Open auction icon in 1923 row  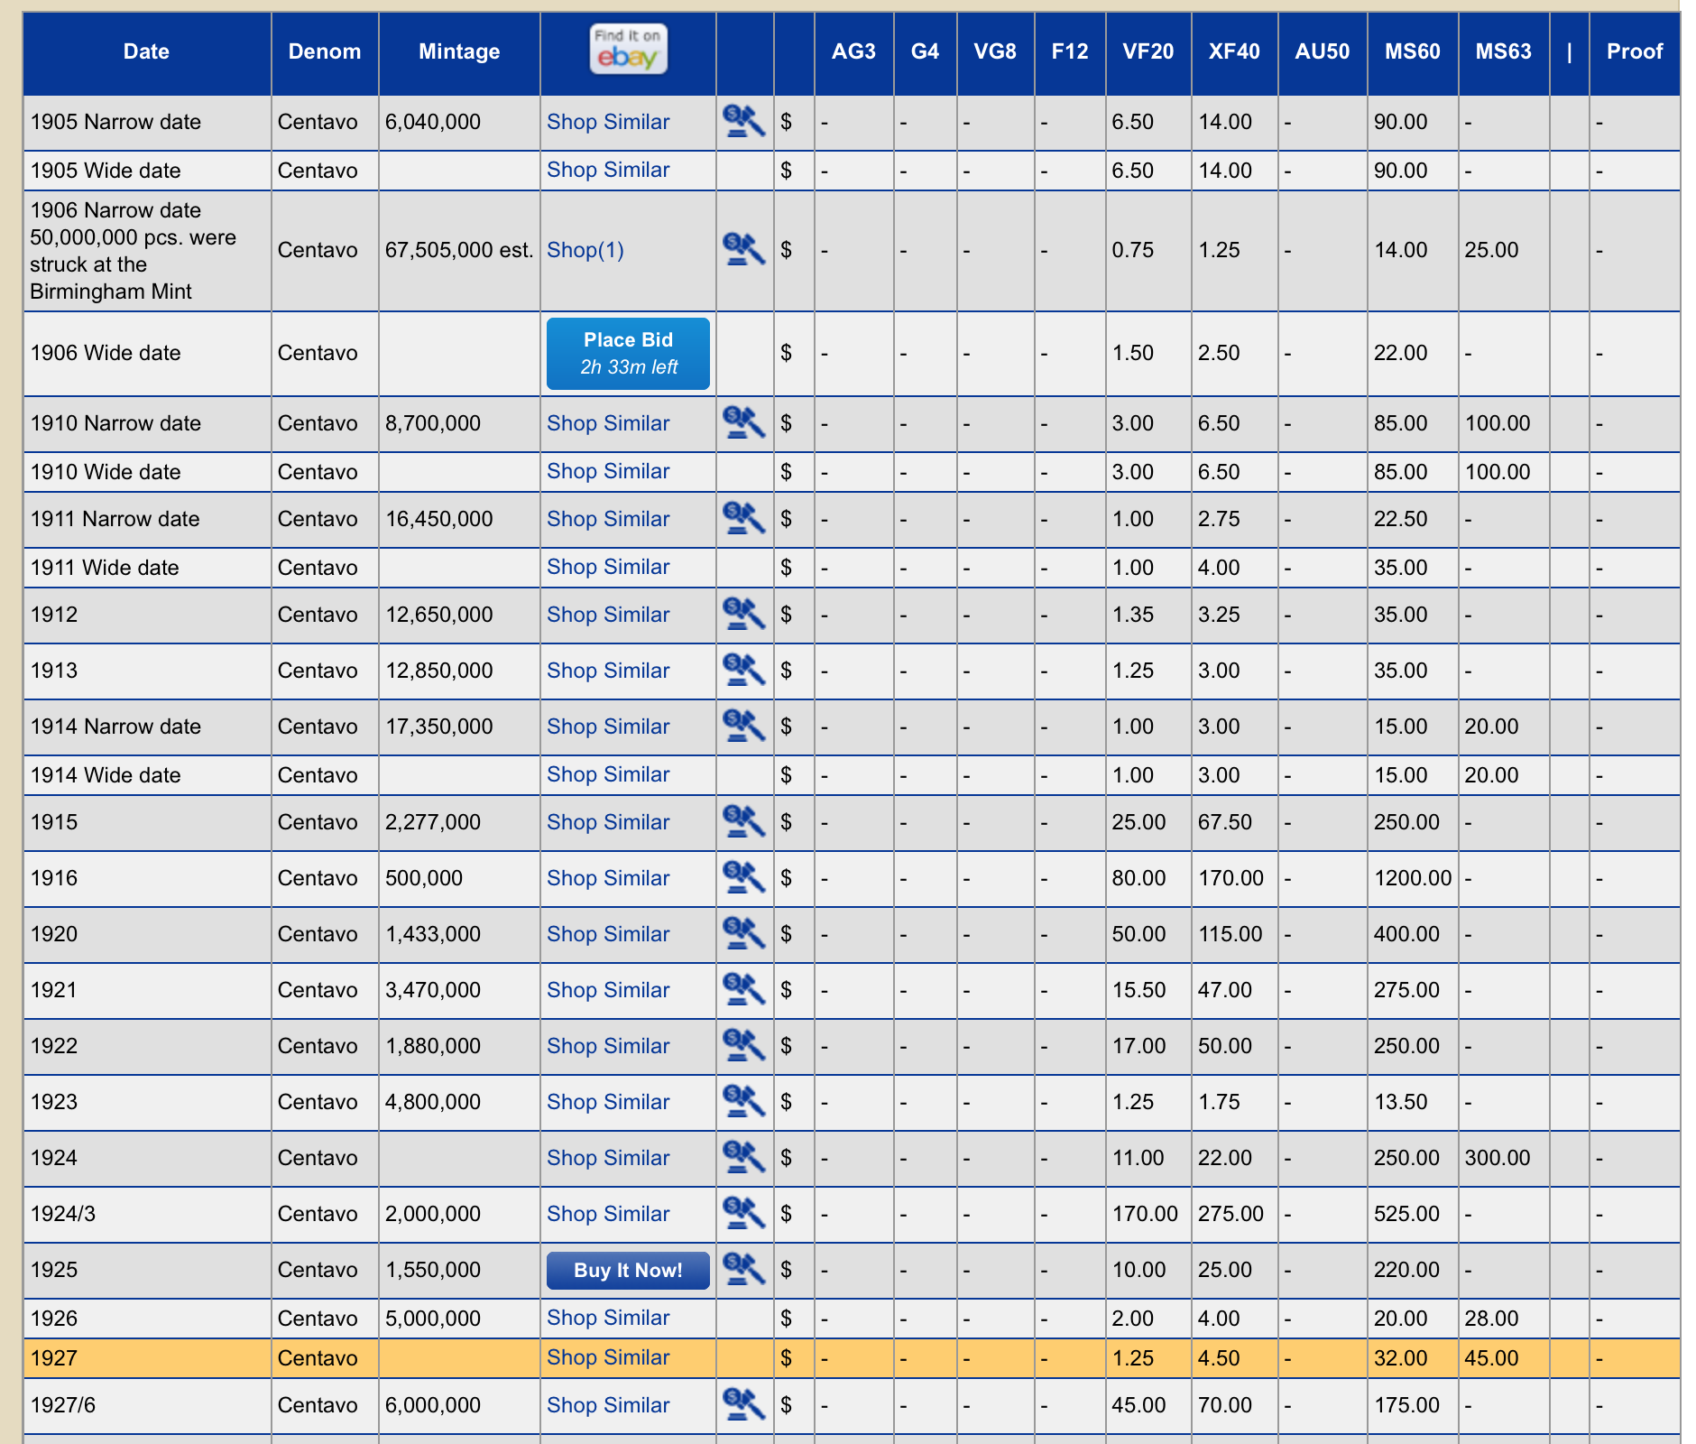(x=744, y=1101)
